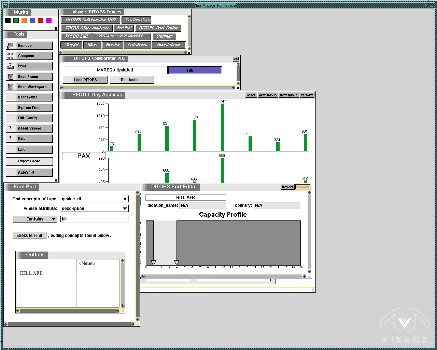Click the Save Frame cabinet icon
This screenshot has width=437, height=350.
[x=10, y=77]
